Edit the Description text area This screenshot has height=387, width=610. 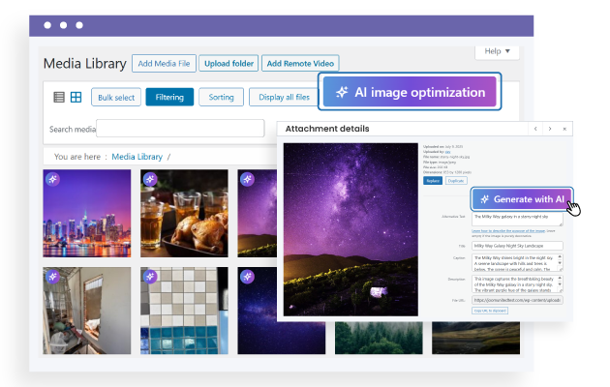pos(517,284)
